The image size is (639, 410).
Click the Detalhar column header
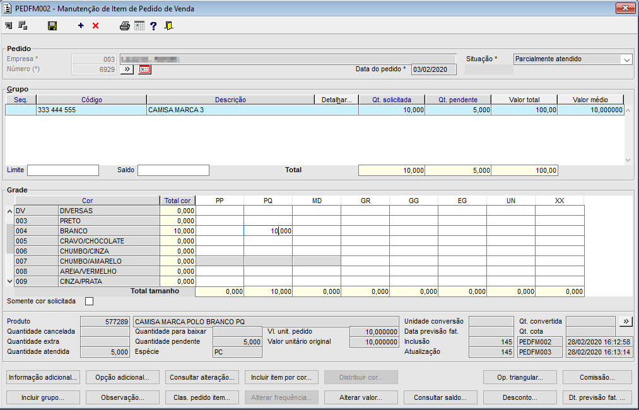tap(336, 100)
